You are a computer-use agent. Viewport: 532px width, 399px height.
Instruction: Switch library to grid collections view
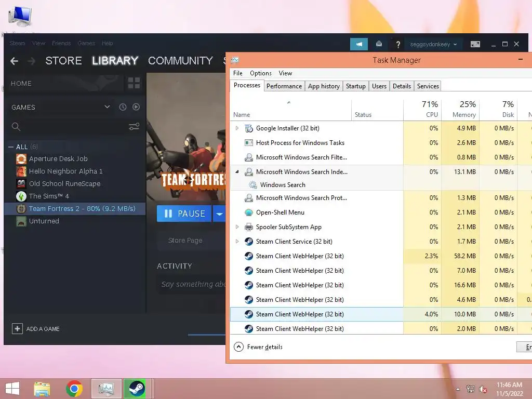134,83
